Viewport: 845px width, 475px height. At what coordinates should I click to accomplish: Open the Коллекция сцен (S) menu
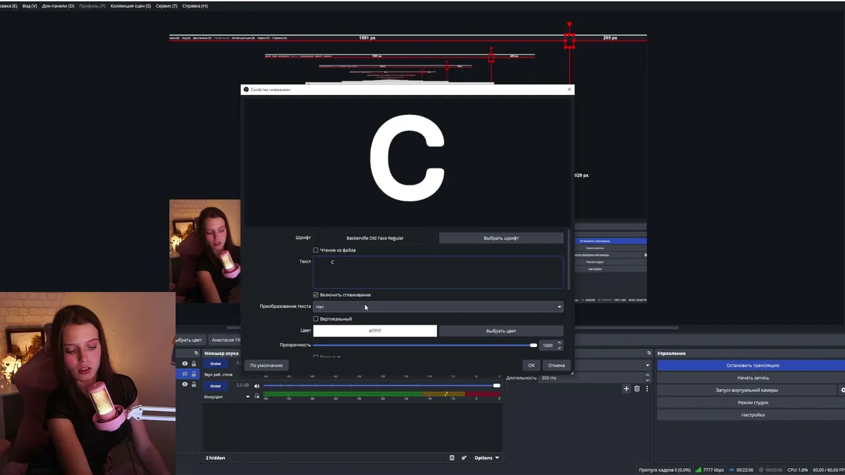point(131,6)
